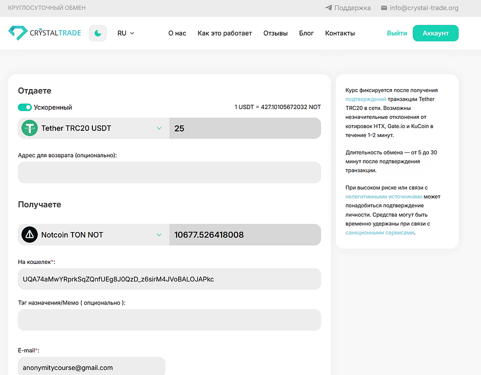Click the exchange rate text 1 USDT = 427.10105672032 NOT

pos(278,107)
